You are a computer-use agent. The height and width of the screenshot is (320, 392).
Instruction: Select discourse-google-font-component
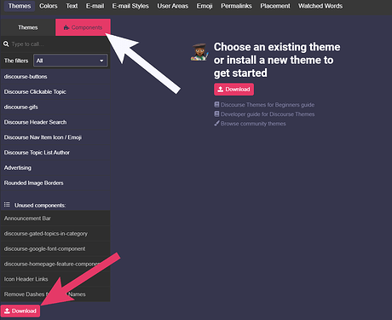55,249
